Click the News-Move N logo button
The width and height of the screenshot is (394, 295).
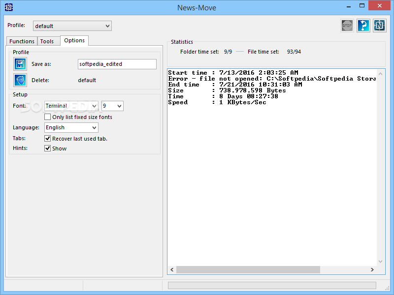(379, 26)
